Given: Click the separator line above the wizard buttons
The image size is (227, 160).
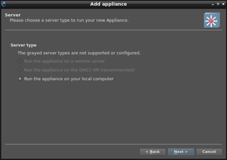Looking at the screenshot, I should tap(113, 144).
